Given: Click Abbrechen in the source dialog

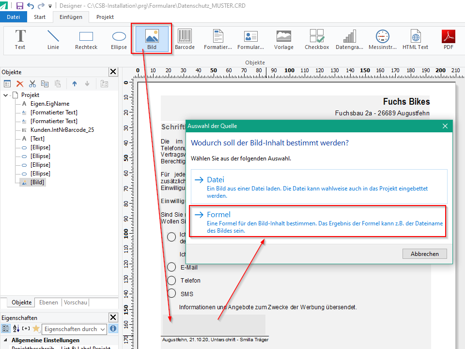Looking at the screenshot, I should (x=425, y=254).
